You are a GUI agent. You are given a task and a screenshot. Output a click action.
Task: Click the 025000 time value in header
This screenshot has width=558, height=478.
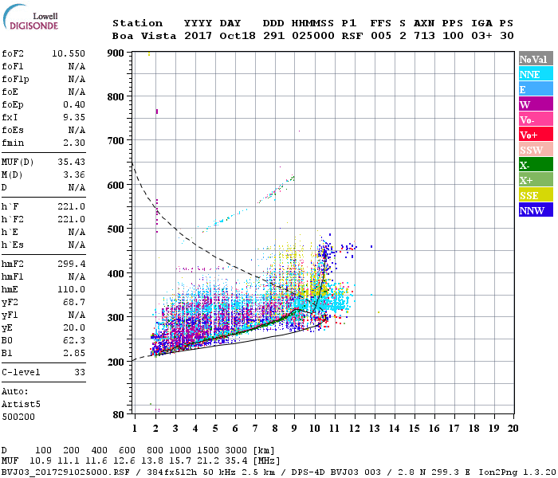point(312,36)
